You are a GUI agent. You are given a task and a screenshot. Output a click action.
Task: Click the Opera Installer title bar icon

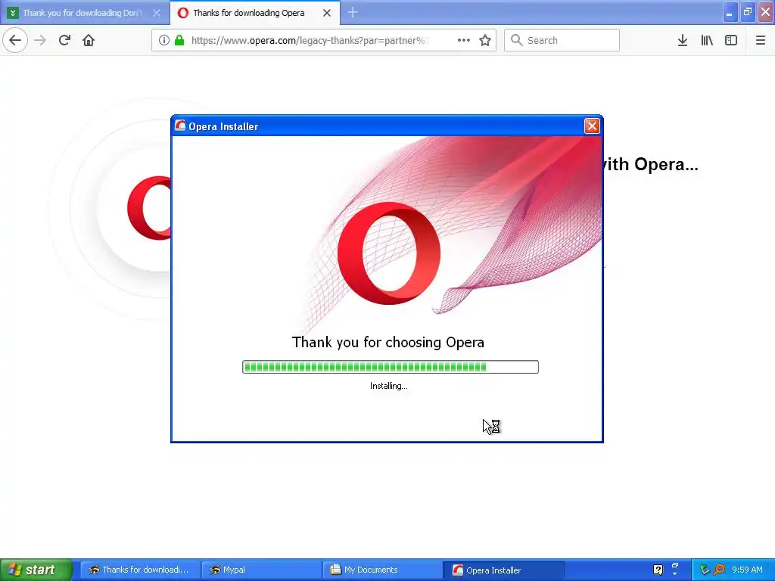pos(180,126)
